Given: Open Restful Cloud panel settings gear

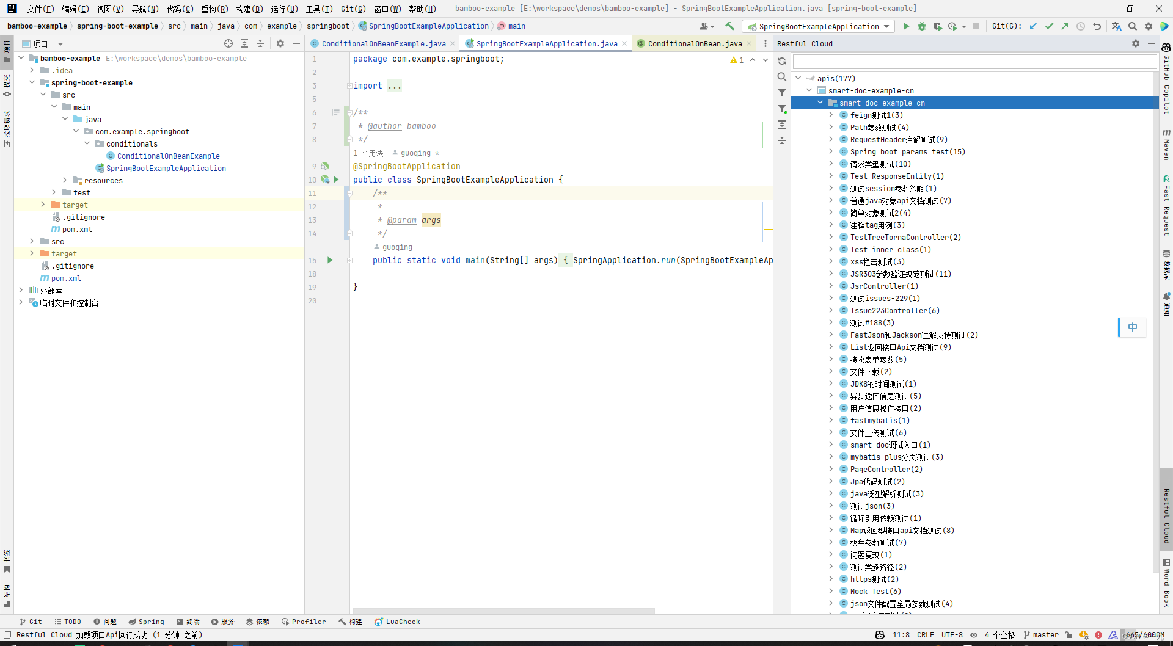Looking at the screenshot, I should [1136, 43].
